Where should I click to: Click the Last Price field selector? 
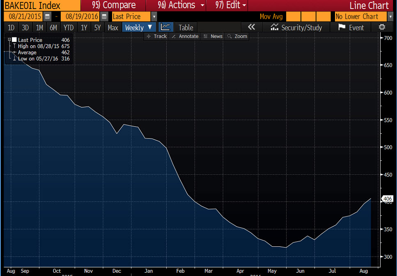(131, 17)
